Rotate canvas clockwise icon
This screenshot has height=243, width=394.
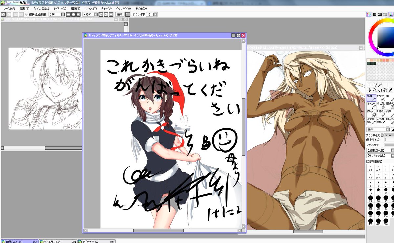[106, 15]
